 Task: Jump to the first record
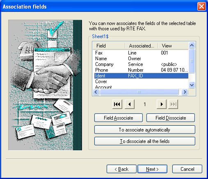click(x=117, y=104)
